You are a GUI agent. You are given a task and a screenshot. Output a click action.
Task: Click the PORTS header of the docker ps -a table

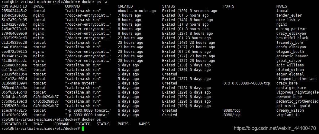[229, 6]
